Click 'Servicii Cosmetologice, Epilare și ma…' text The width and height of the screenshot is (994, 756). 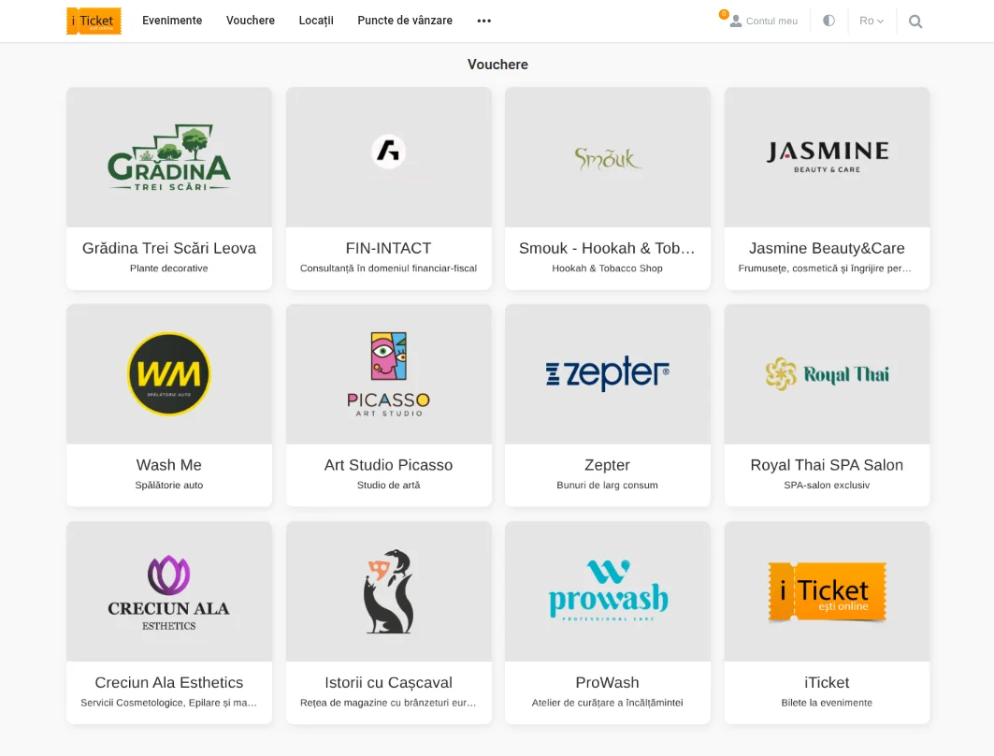pos(168,703)
